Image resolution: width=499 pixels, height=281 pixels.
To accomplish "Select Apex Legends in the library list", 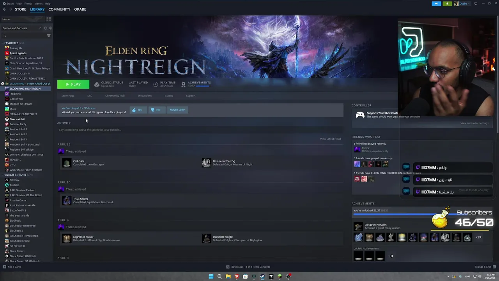I will pos(18,53).
